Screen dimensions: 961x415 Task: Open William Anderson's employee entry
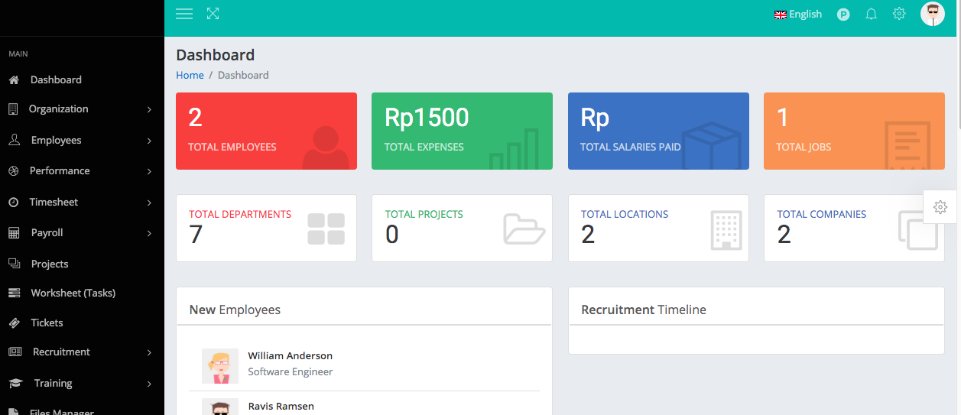(290, 355)
